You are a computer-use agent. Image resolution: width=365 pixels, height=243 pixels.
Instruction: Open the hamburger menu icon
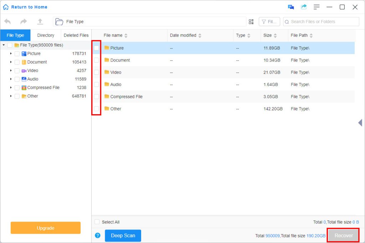tap(317, 6)
